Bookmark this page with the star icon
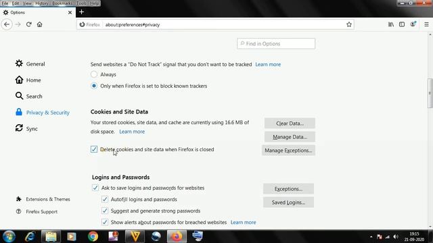The width and height of the screenshot is (433, 243). [x=349, y=24]
